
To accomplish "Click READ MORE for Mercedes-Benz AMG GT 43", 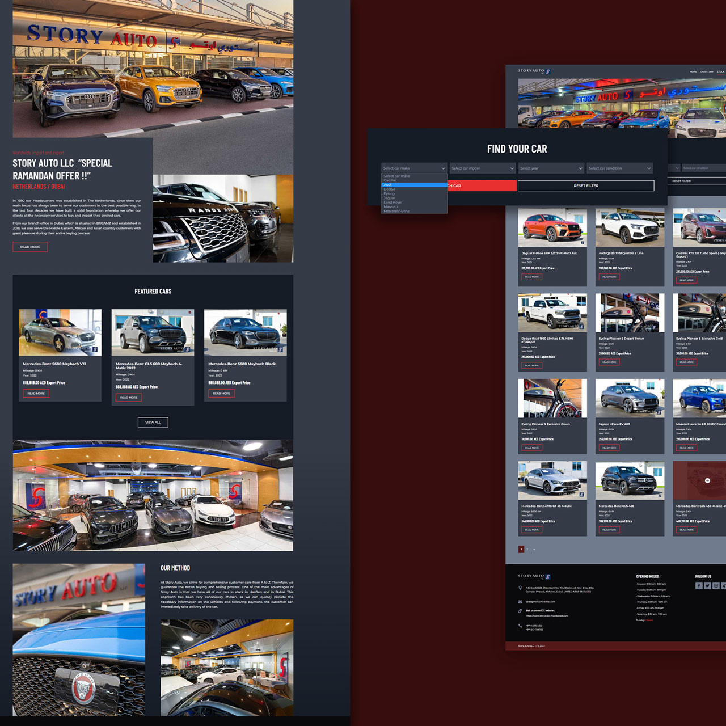I will [531, 530].
